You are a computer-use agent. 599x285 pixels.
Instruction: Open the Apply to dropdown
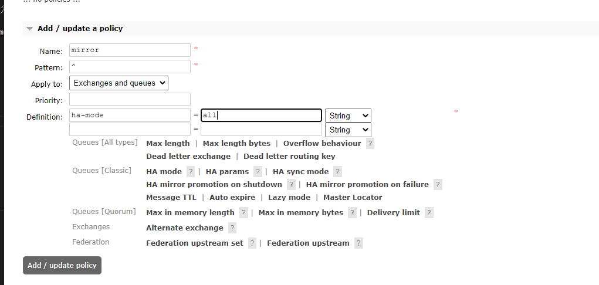tap(119, 83)
